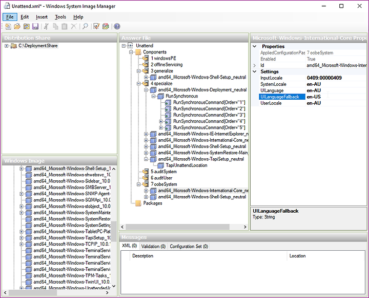
Task: Expand RunSynchronousCommand Order 4
Action: [x=161, y=121]
